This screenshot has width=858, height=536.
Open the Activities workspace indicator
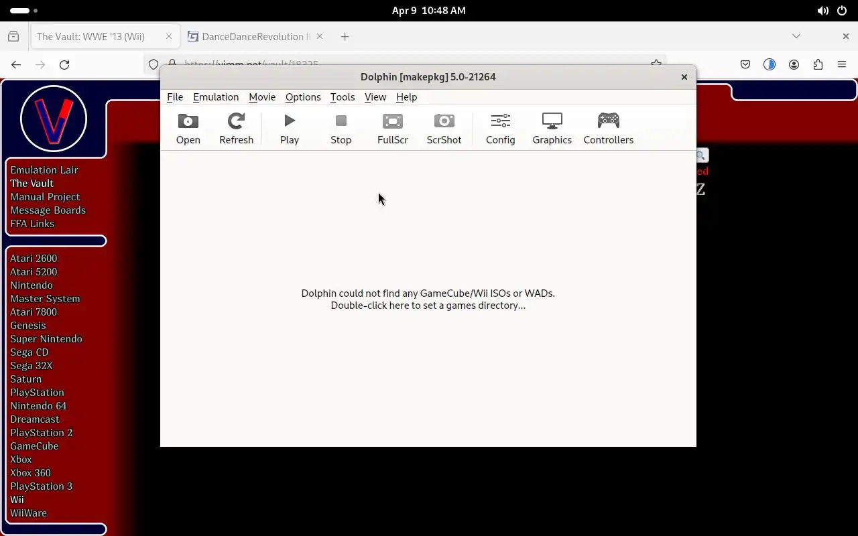(x=24, y=11)
